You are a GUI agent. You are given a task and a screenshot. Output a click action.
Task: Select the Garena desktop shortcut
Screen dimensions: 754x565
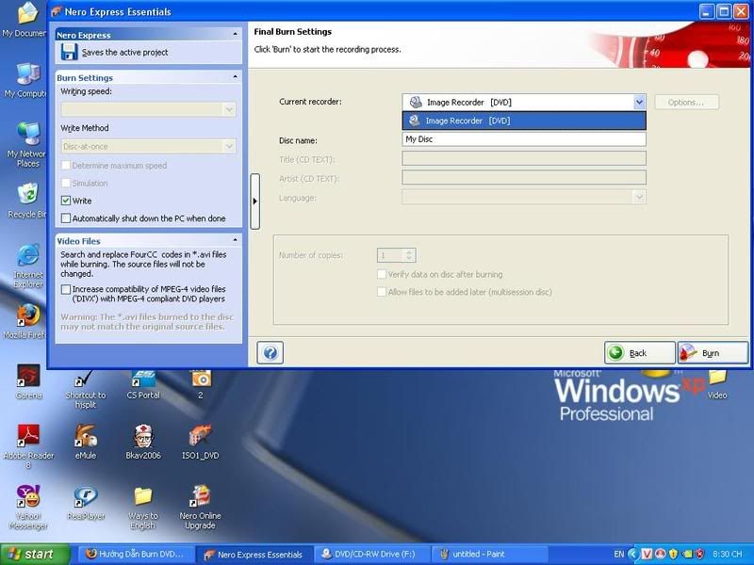[x=29, y=382]
